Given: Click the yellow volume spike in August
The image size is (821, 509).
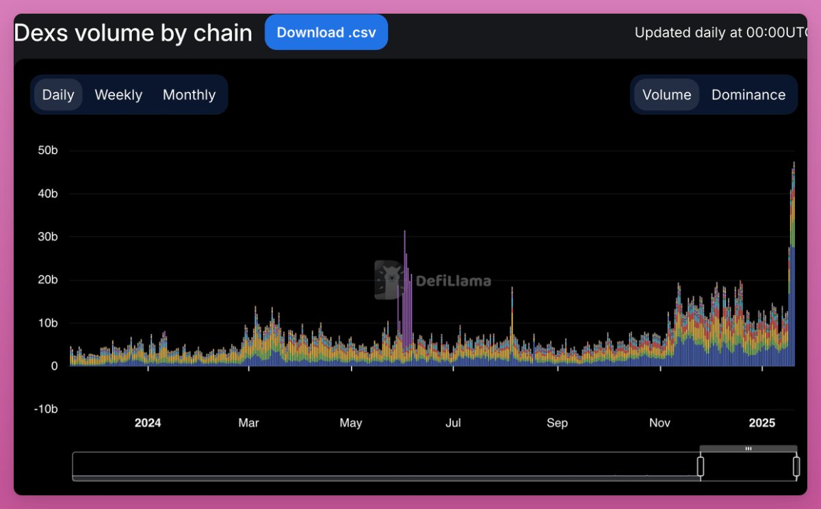Looking at the screenshot, I should (x=512, y=314).
